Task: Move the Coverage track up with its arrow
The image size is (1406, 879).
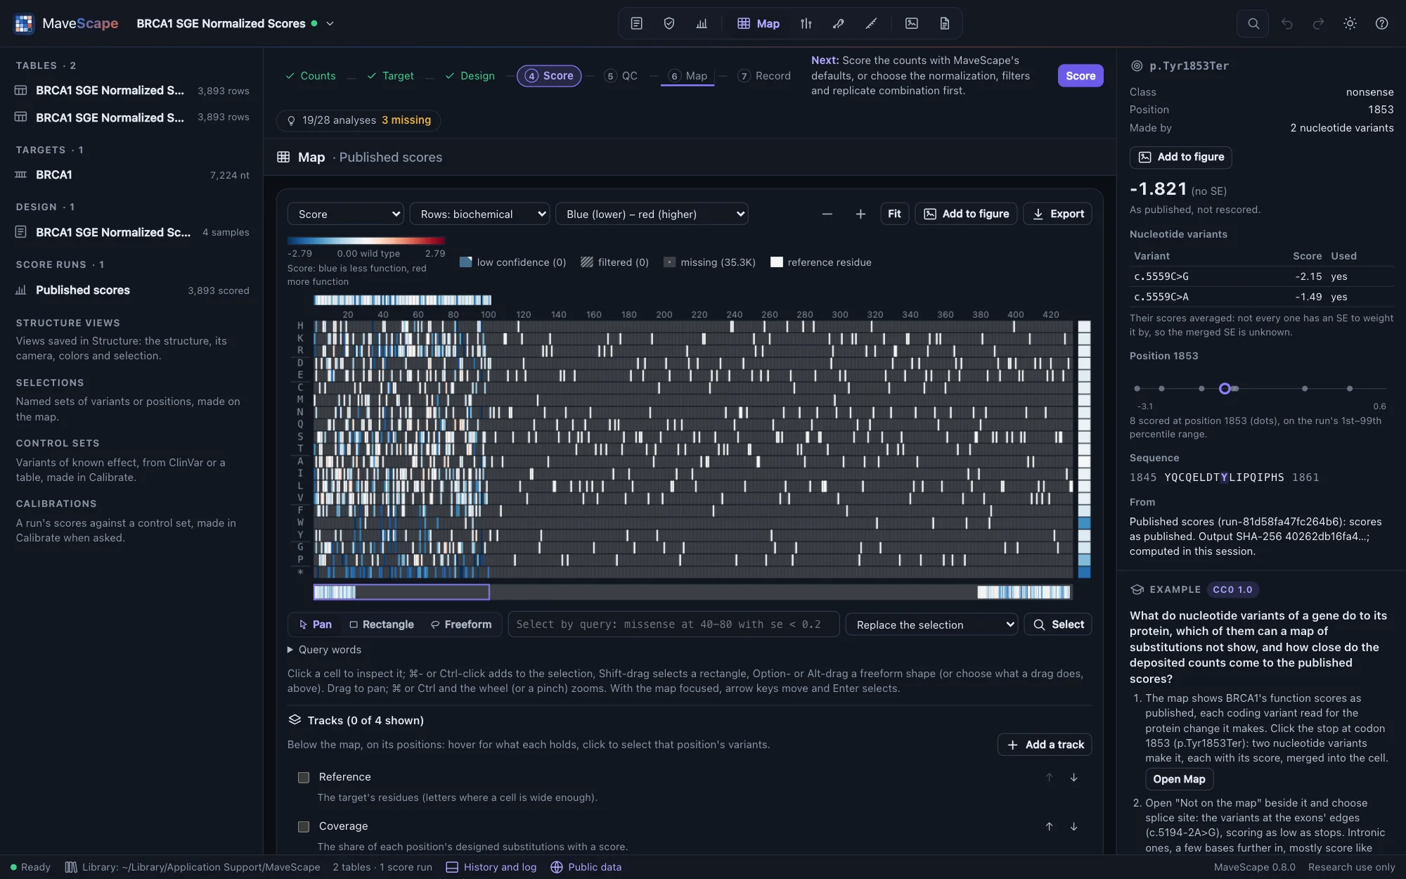Action: pyautogui.click(x=1049, y=826)
